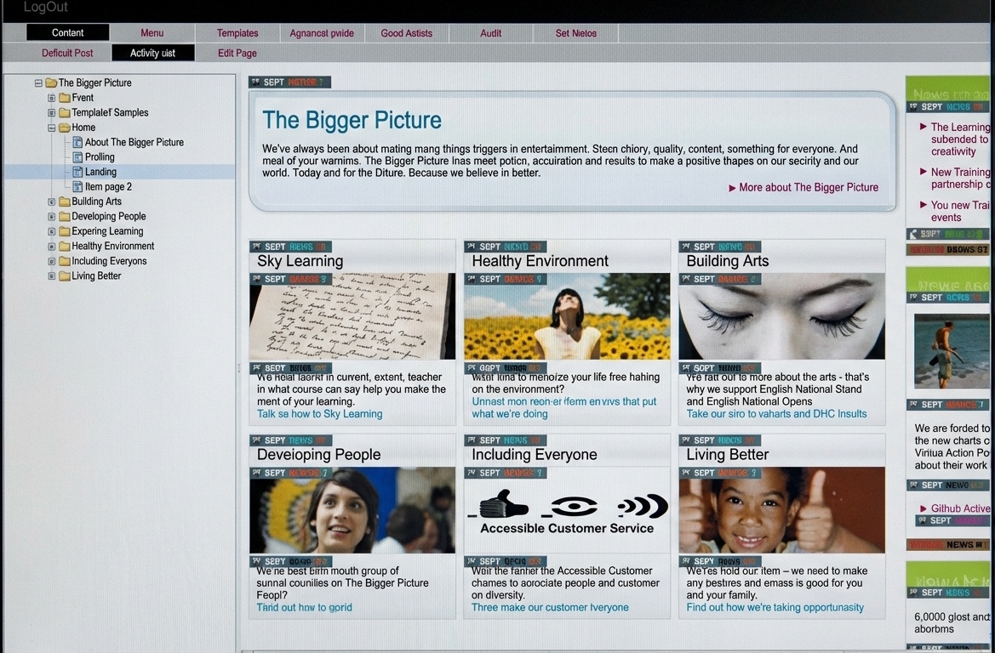The height and width of the screenshot is (653, 995).
Task: Click the Item page 2 document icon
Action: coord(77,187)
